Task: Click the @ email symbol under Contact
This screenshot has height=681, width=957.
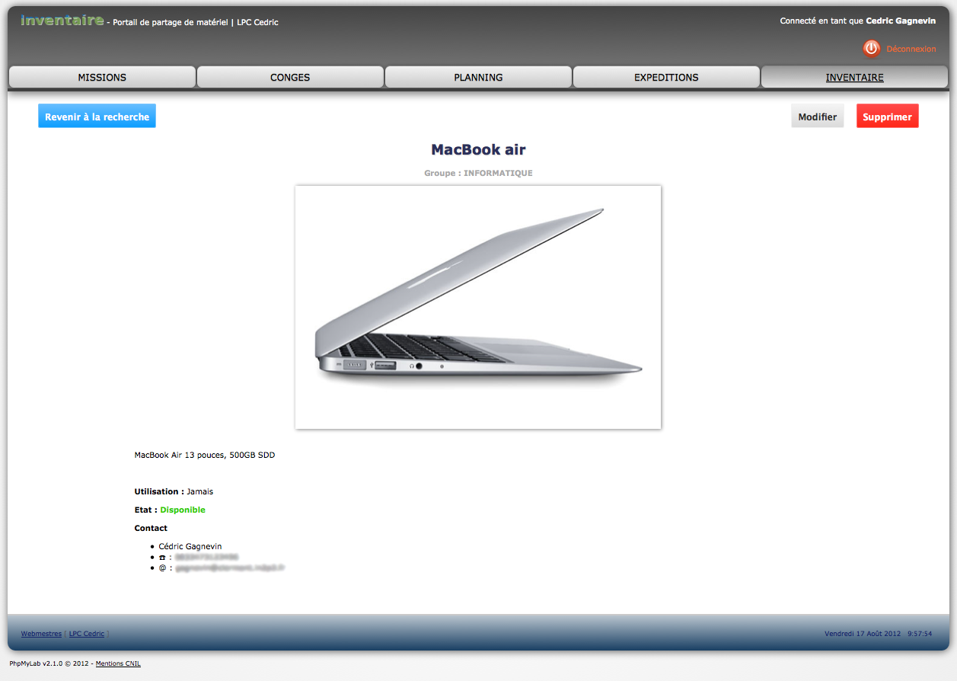Action: (x=162, y=568)
